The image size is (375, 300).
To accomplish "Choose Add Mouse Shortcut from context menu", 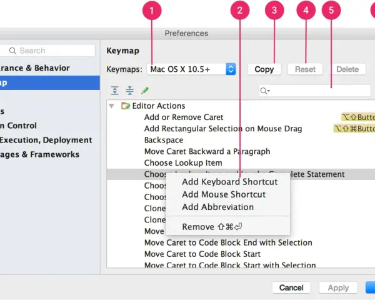I will (x=224, y=194).
